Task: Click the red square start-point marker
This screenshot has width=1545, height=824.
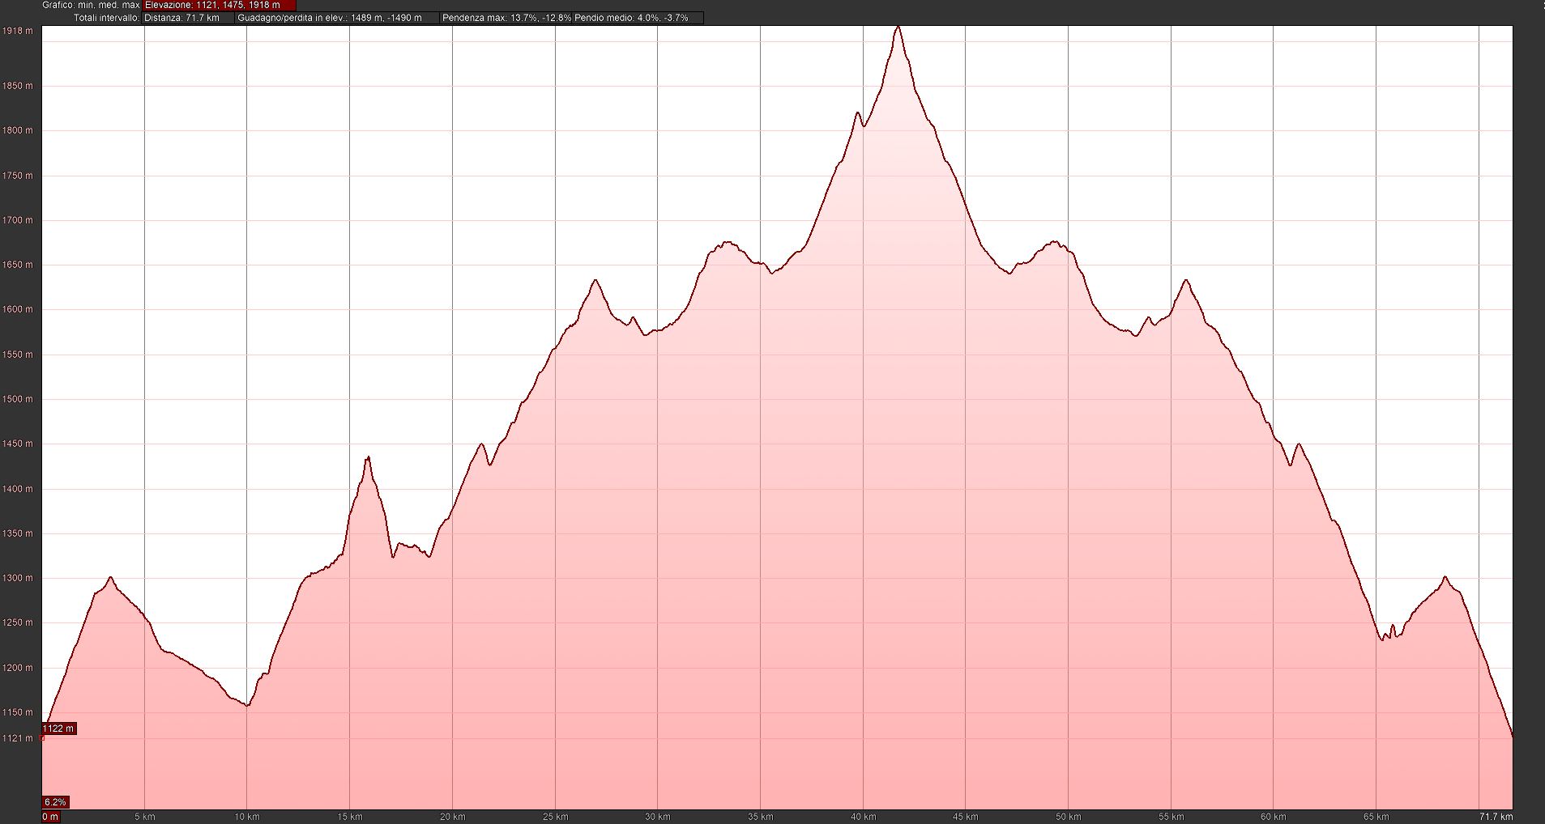Action: click(42, 738)
